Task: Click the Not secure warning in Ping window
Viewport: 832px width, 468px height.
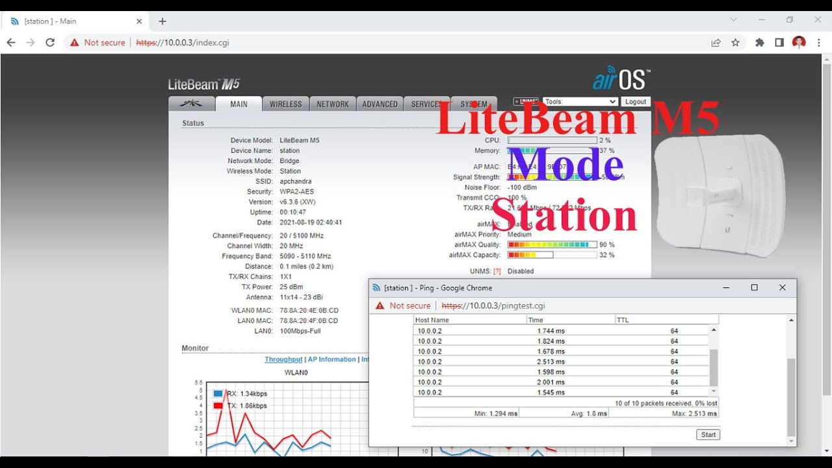Action: click(403, 305)
